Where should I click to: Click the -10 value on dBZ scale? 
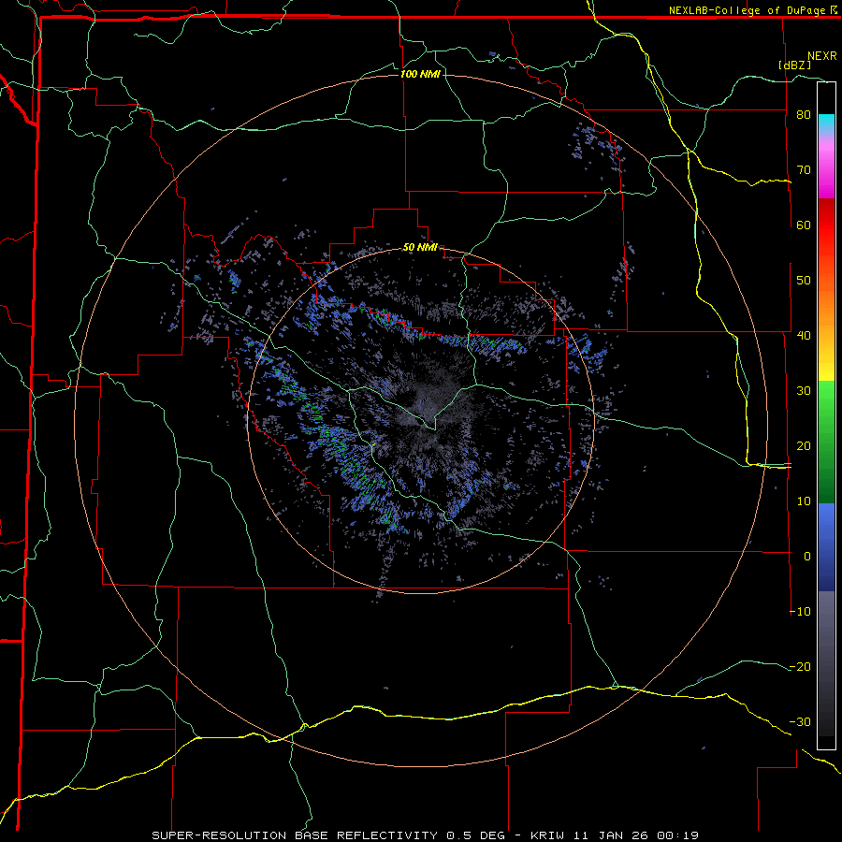(x=800, y=612)
